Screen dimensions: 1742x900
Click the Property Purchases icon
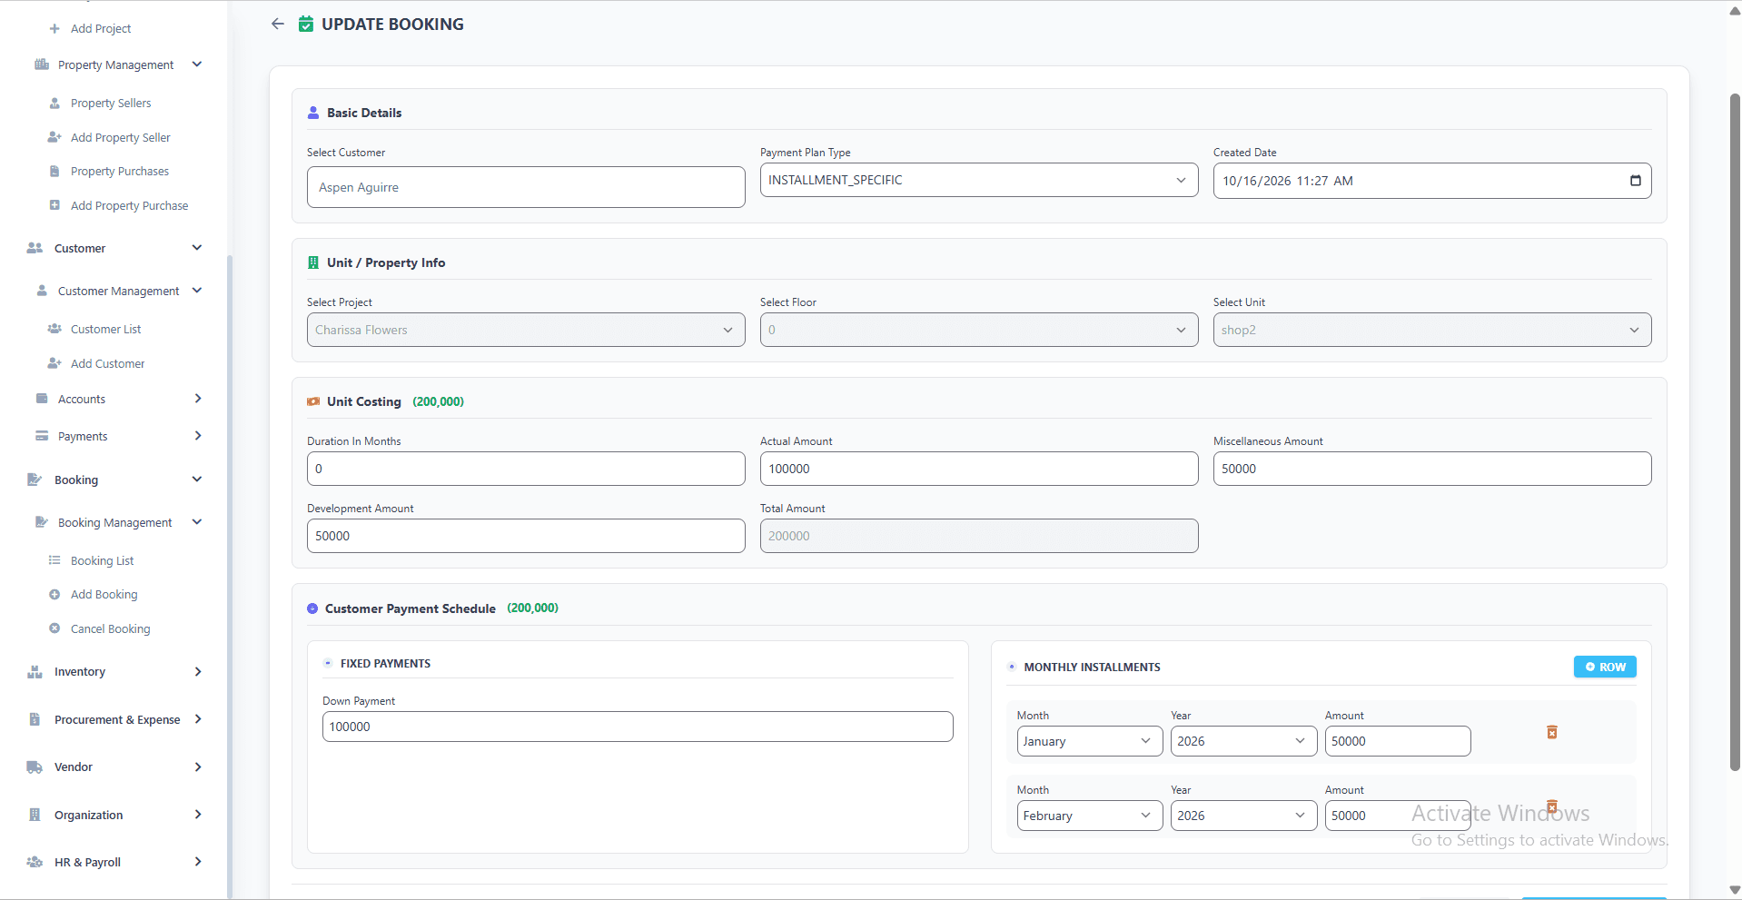click(x=54, y=171)
